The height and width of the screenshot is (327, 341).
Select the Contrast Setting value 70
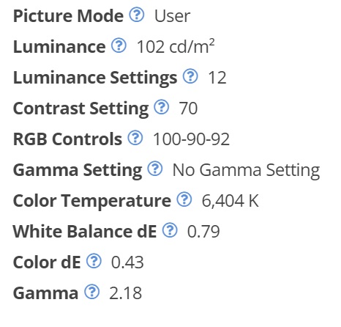[x=188, y=109]
